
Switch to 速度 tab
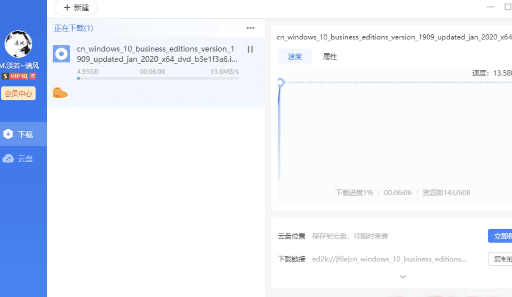[295, 56]
